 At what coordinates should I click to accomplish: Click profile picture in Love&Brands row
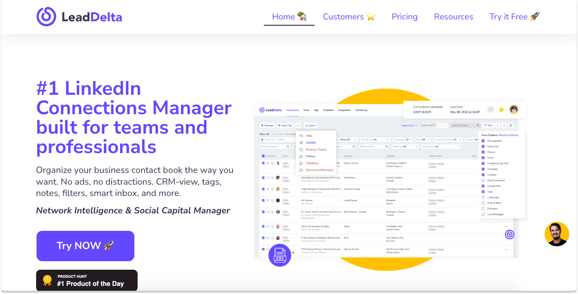coord(278,200)
